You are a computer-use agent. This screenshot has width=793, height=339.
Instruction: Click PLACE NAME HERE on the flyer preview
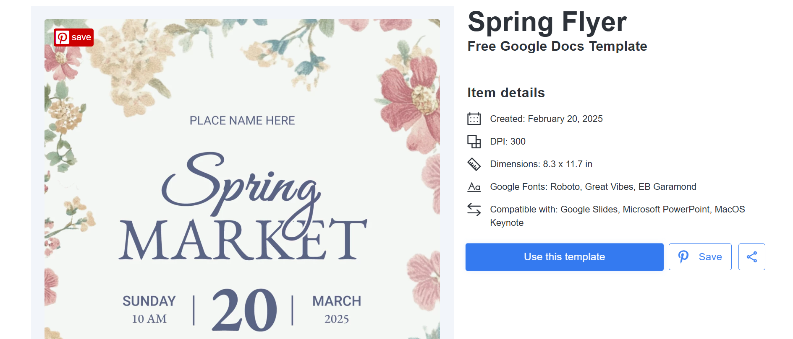click(x=242, y=121)
